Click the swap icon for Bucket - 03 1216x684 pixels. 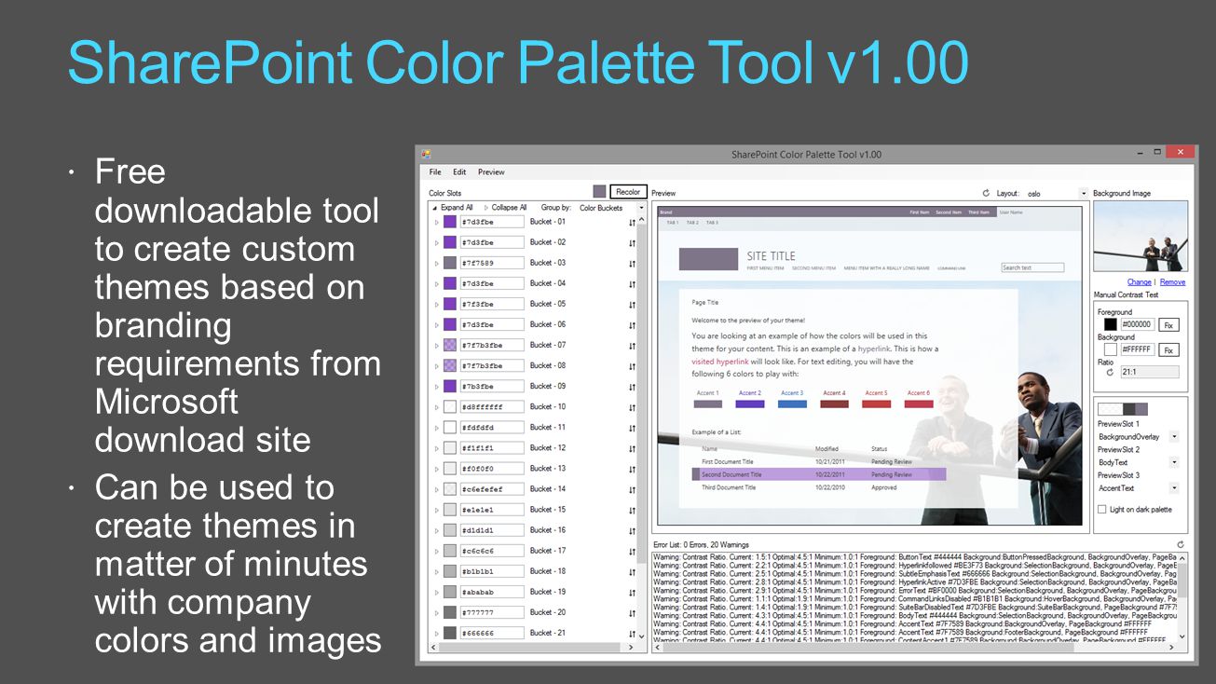(x=632, y=264)
